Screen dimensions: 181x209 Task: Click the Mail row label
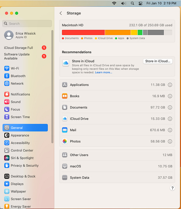(73, 130)
